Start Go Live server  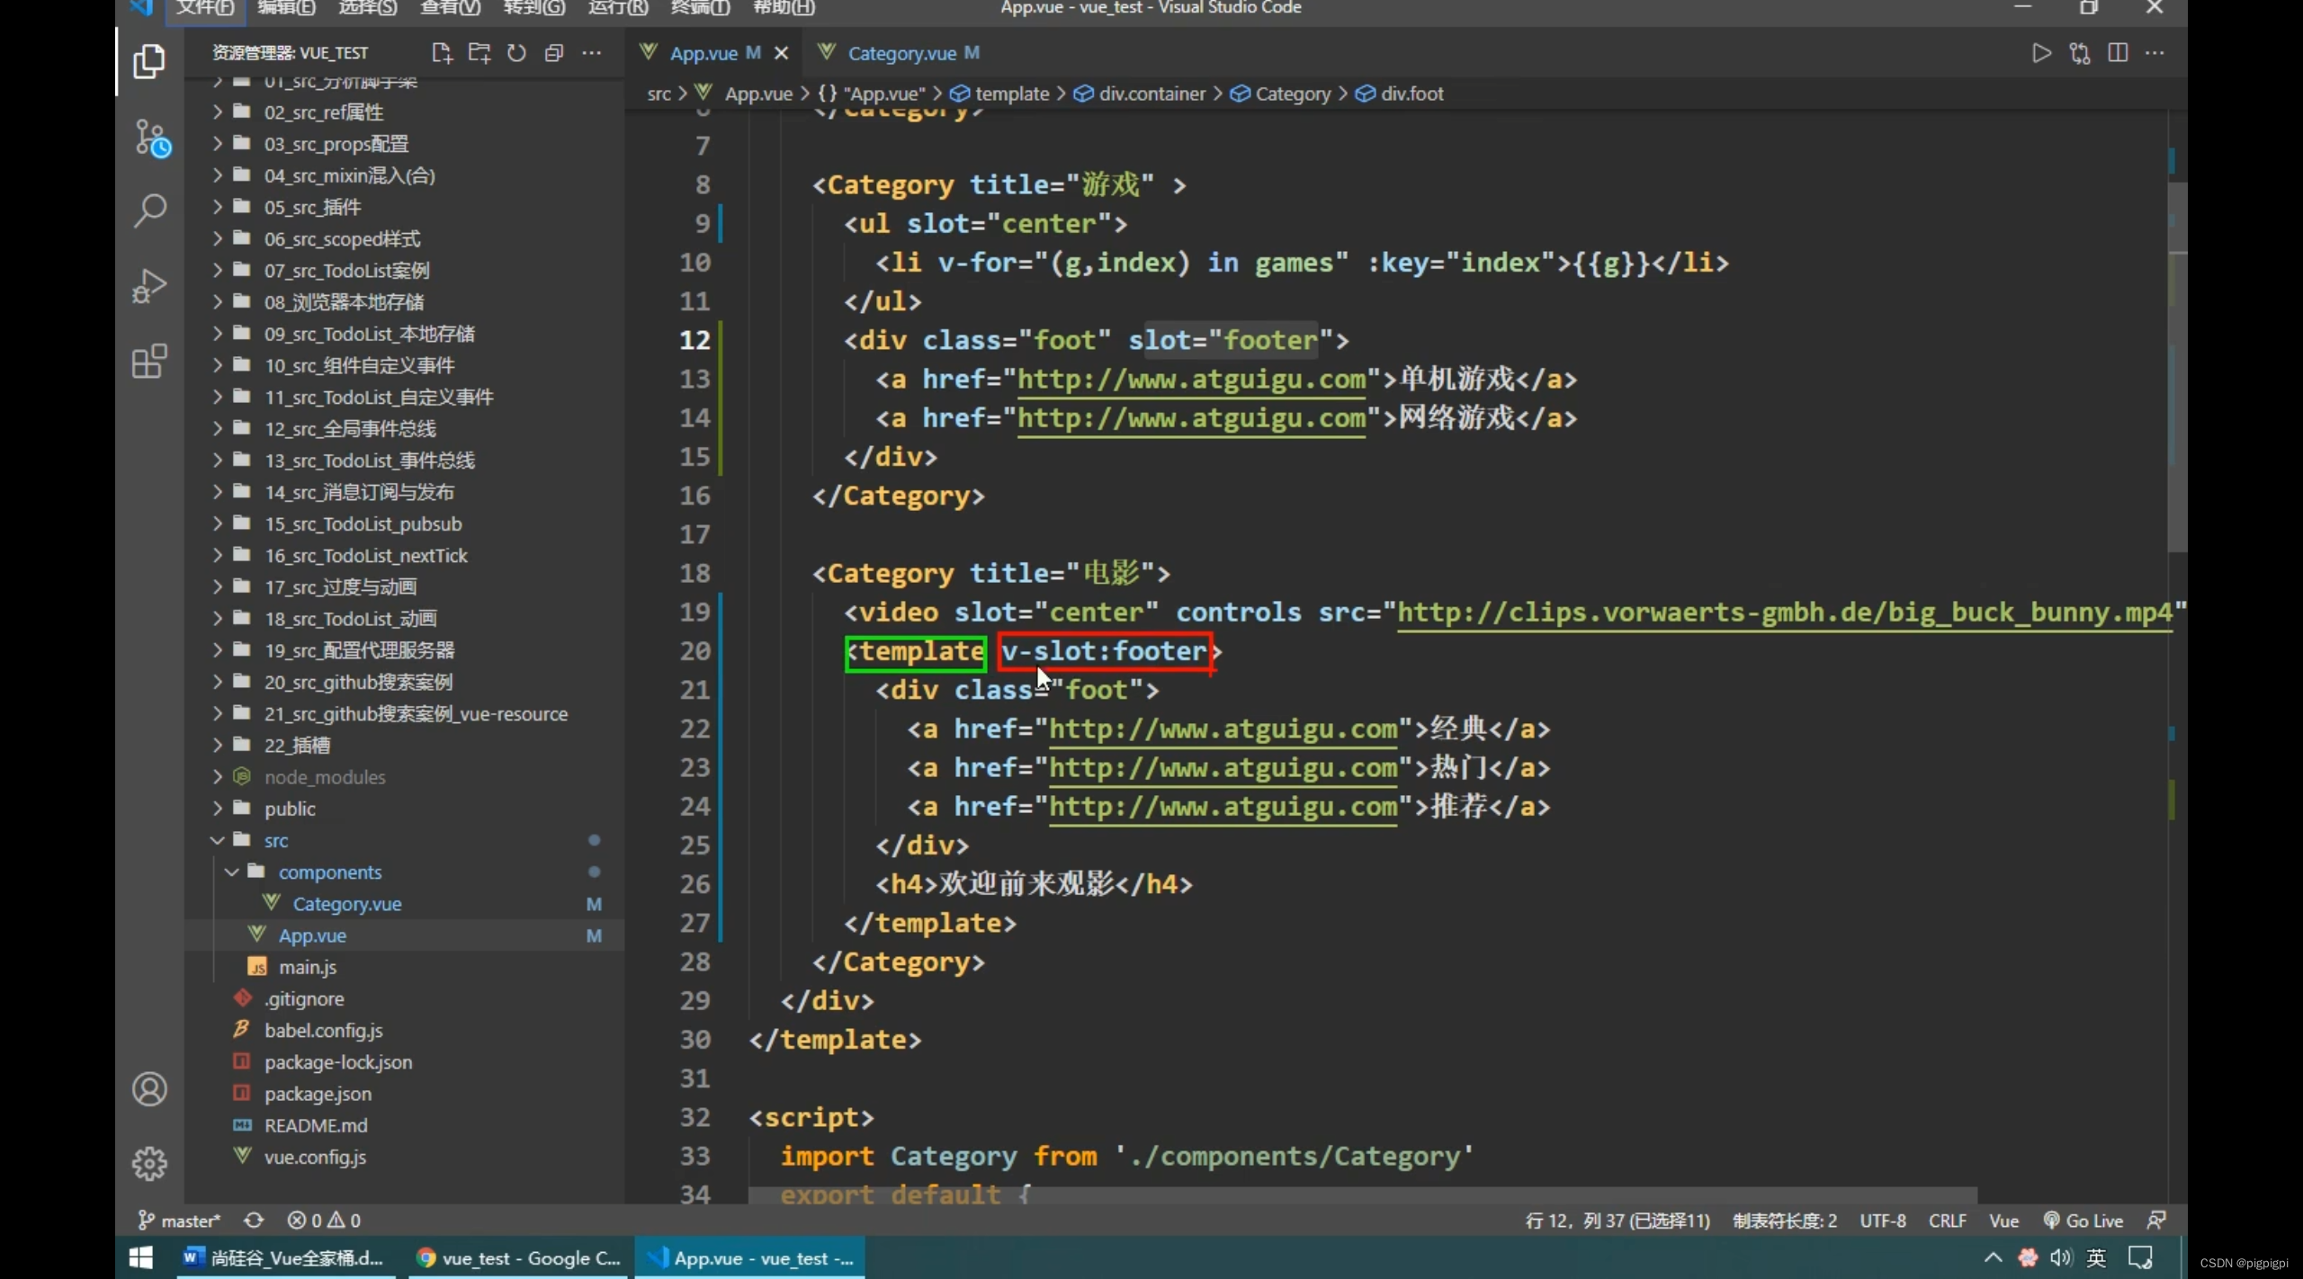(2083, 1221)
